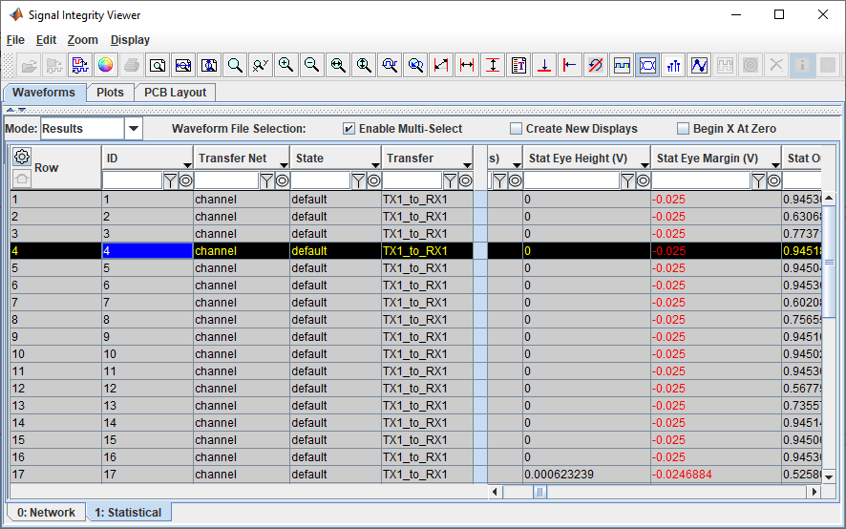
Task: Click the zoom out magnifier icon
Action: [x=311, y=66]
